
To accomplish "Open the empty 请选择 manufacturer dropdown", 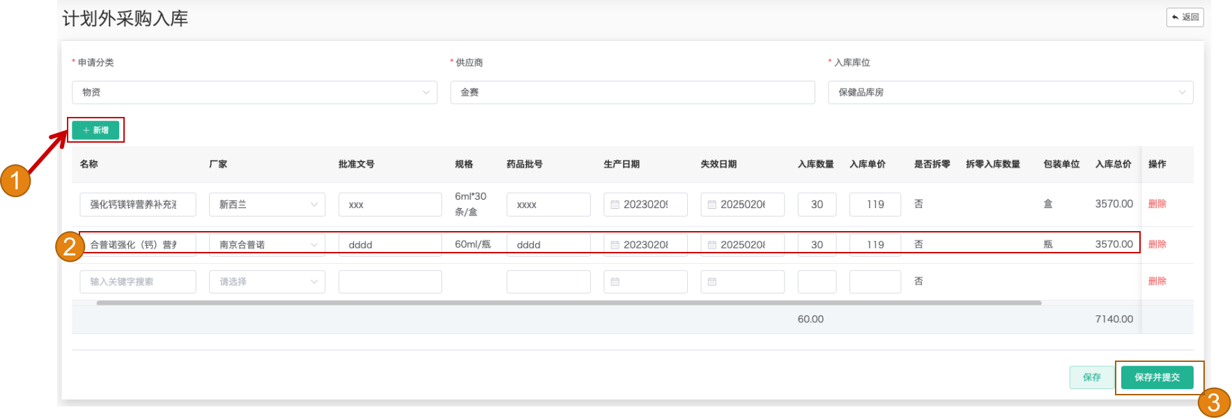I will click(267, 282).
